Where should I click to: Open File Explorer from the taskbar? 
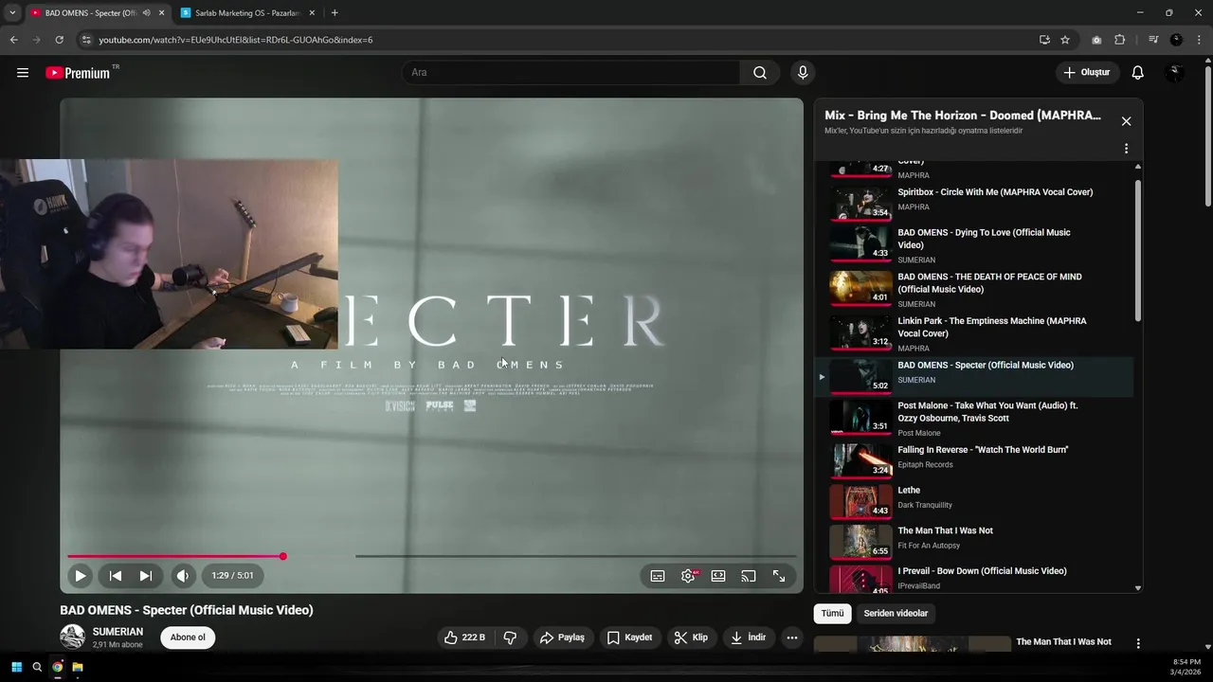[x=78, y=667]
